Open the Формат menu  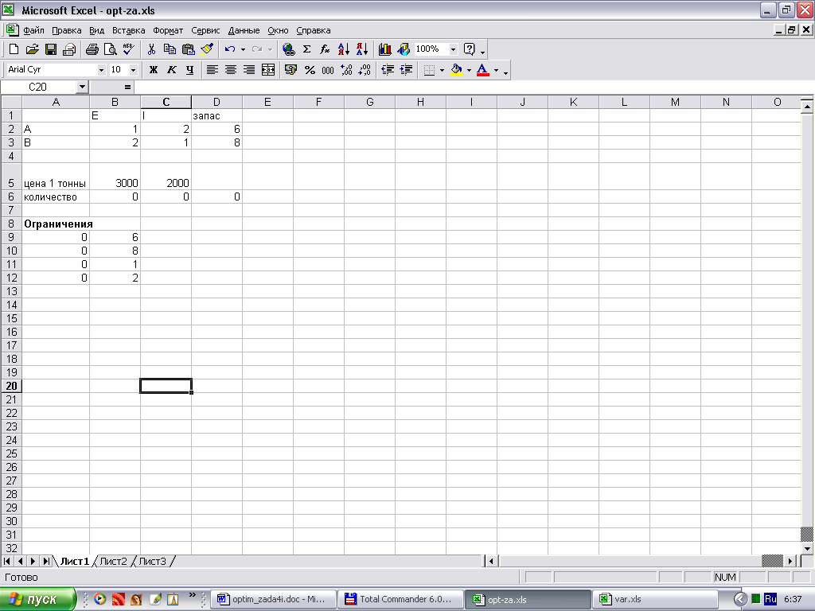point(168,30)
